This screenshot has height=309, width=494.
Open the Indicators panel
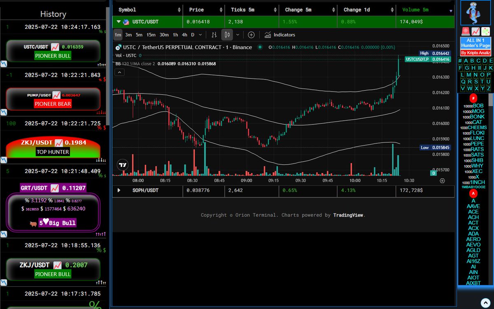pyautogui.click(x=280, y=35)
